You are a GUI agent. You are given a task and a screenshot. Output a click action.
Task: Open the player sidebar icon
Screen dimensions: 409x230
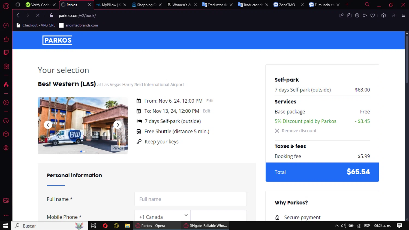(x=6, y=103)
